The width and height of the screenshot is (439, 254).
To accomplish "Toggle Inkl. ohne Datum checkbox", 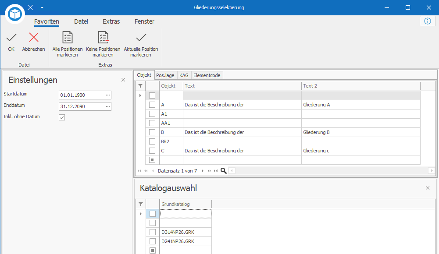I will (x=62, y=117).
